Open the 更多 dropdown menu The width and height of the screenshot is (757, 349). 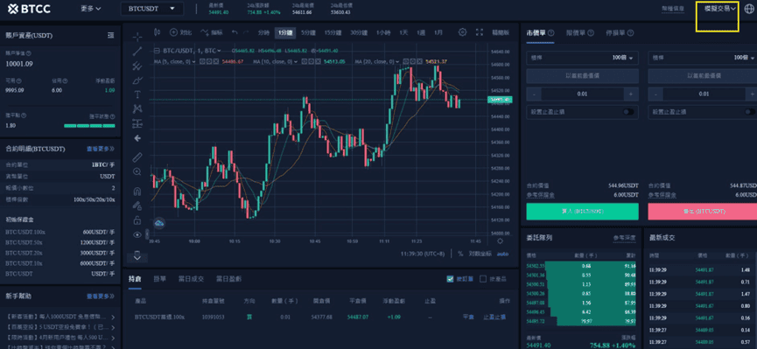[x=91, y=9]
